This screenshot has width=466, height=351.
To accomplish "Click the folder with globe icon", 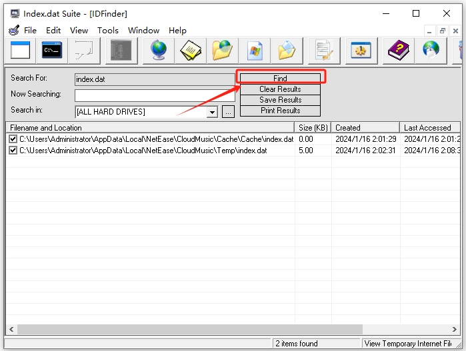I will [x=223, y=51].
